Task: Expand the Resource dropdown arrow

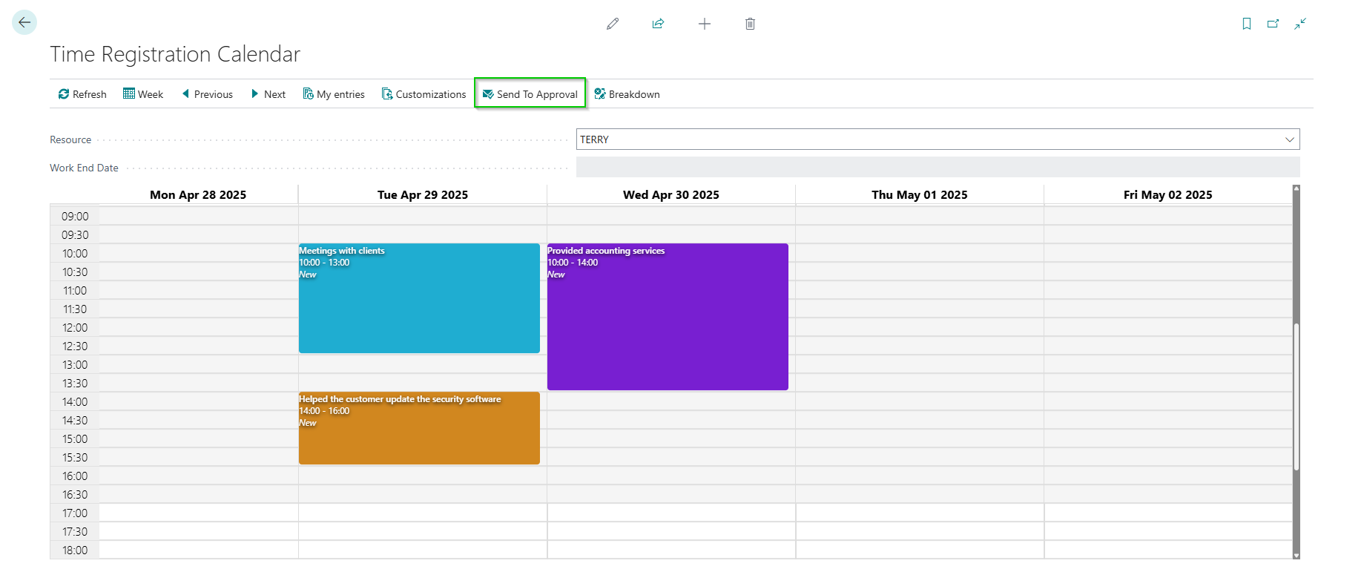Action: click(1290, 139)
